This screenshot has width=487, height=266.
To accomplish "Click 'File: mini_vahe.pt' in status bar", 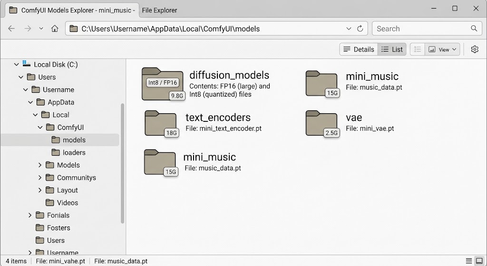I will (x=60, y=261).
